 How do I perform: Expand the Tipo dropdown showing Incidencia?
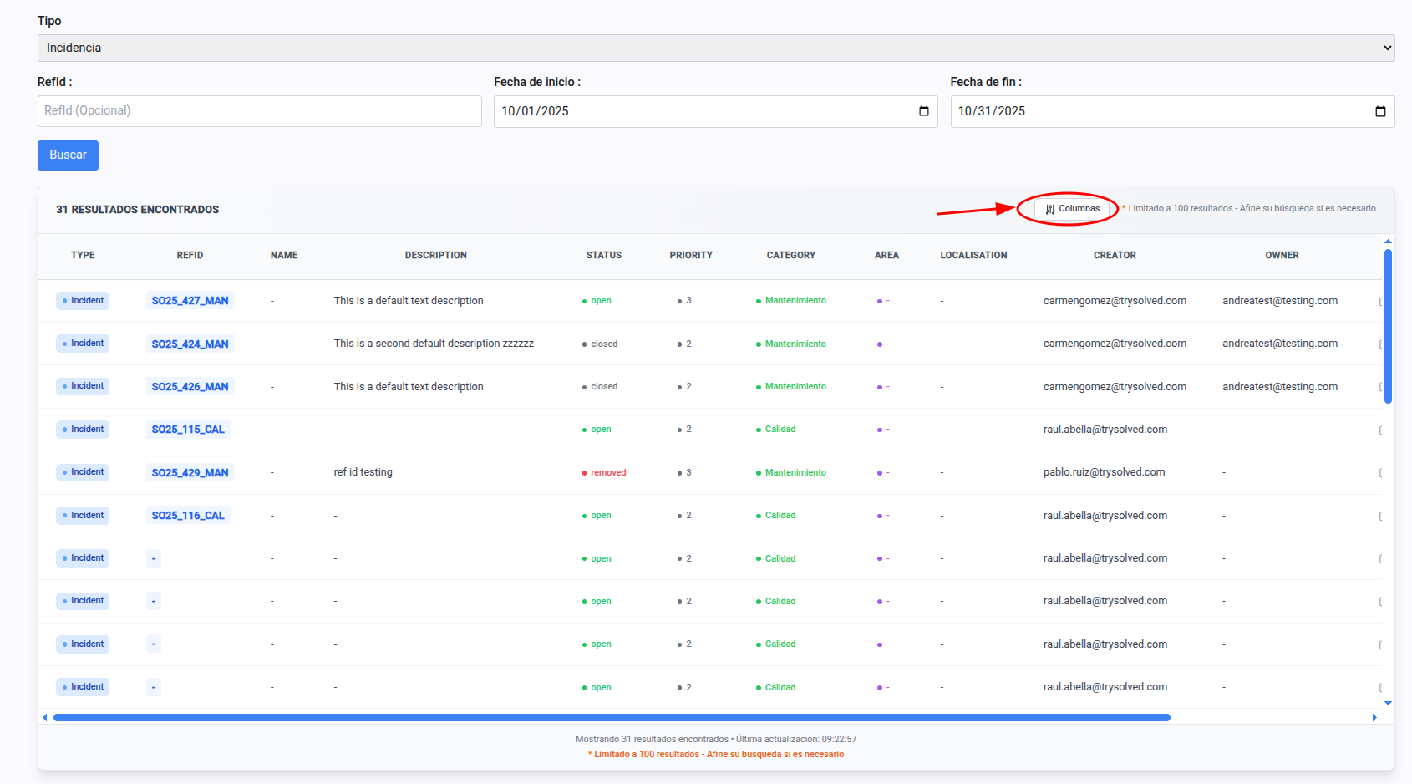[715, 48]
